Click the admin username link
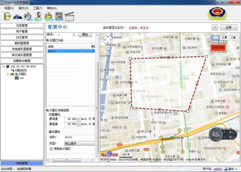The height and width of the screenshot is (172, 241). click(218, 169)
